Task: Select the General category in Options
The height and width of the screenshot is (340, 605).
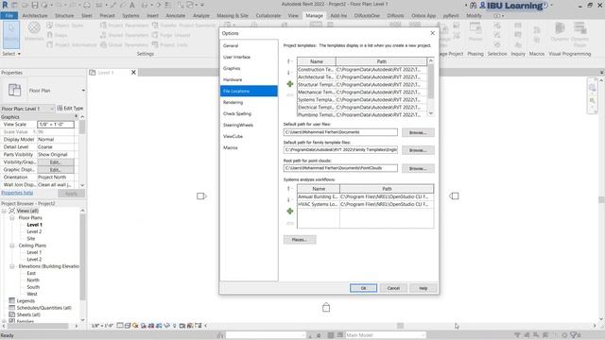Action: coord(231,46)
